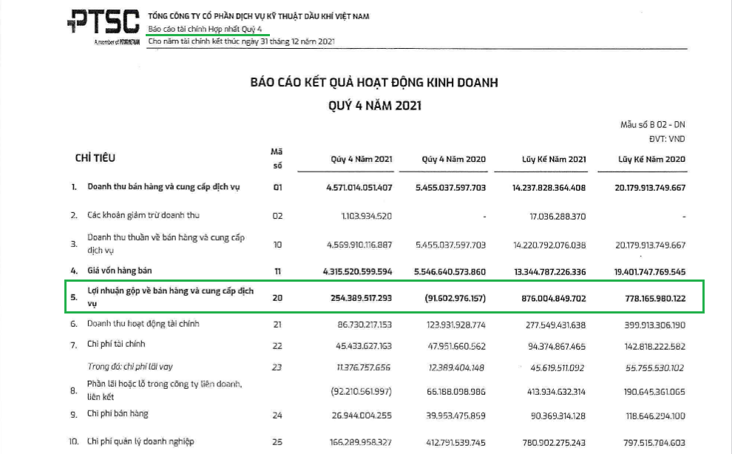This screenshot has width=732, height=454.
Task: Click value '876.004.849.702'
Action: [x=554, y=299]
